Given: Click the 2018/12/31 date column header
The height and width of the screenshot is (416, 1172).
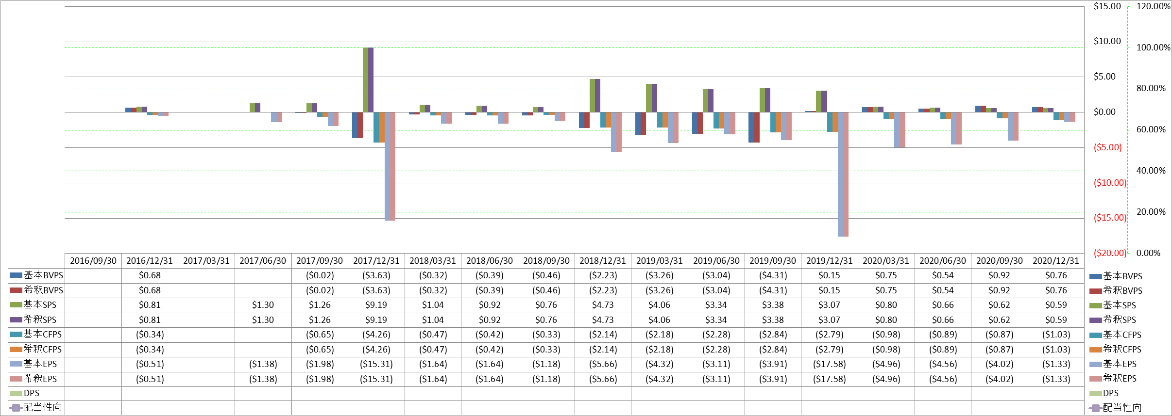Looking at the screenshot, I should pyautogui.click(x=603, y=261).
